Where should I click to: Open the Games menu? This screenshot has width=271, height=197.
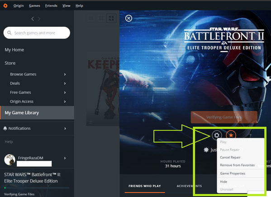[x=34, y=6]
